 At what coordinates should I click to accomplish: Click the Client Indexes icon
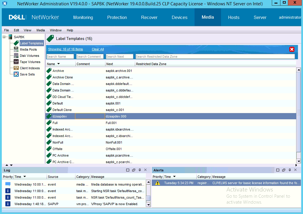click(16, 68)
